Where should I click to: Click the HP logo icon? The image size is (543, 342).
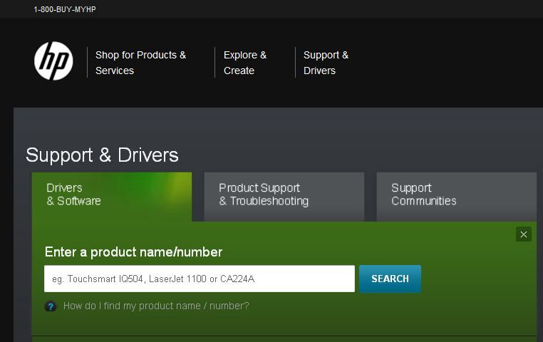coord(53,61)
